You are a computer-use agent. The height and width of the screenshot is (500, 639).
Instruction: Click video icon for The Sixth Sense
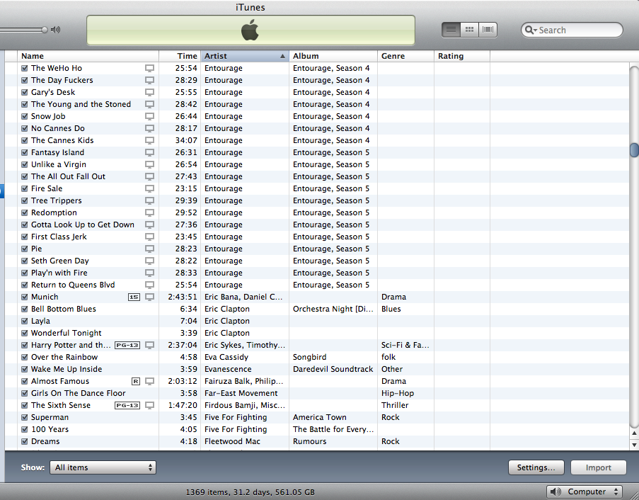(149, 405)
